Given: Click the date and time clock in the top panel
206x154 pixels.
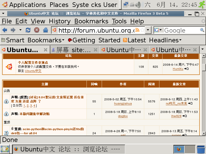Looking at the screenshot, I should coord(171,5).
